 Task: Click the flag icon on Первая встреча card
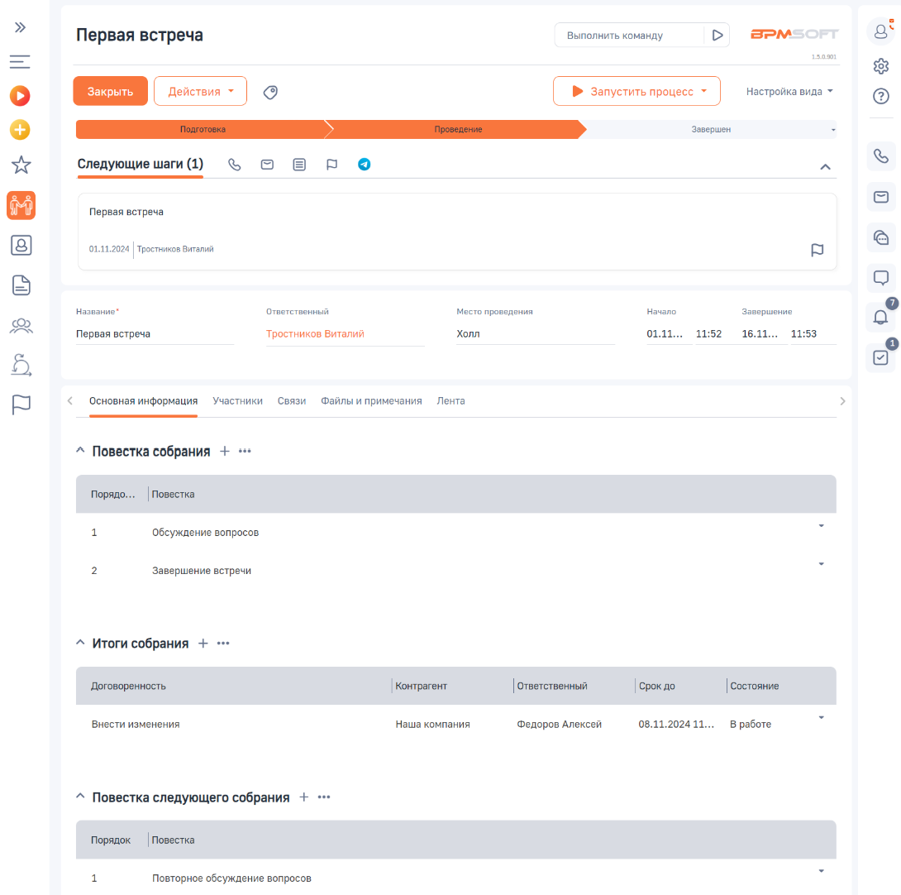(818, 250)
